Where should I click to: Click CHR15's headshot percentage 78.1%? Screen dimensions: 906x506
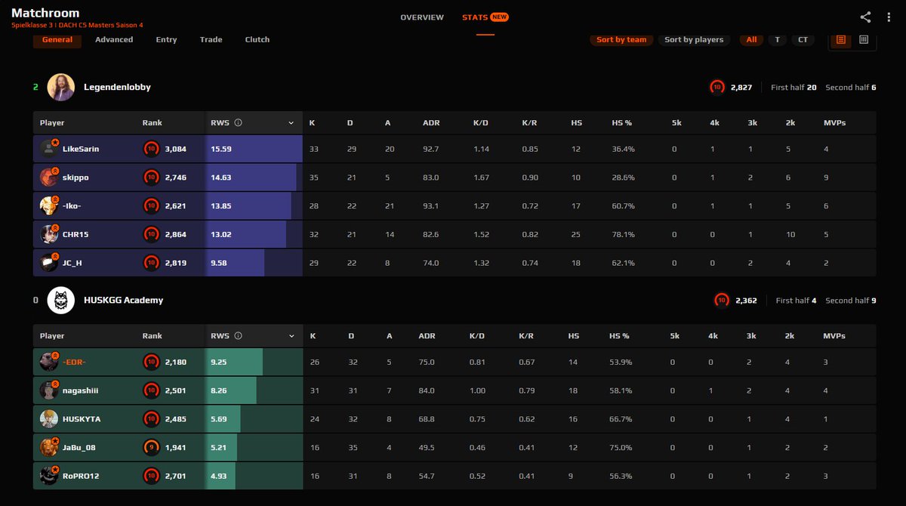click(623, 234)
